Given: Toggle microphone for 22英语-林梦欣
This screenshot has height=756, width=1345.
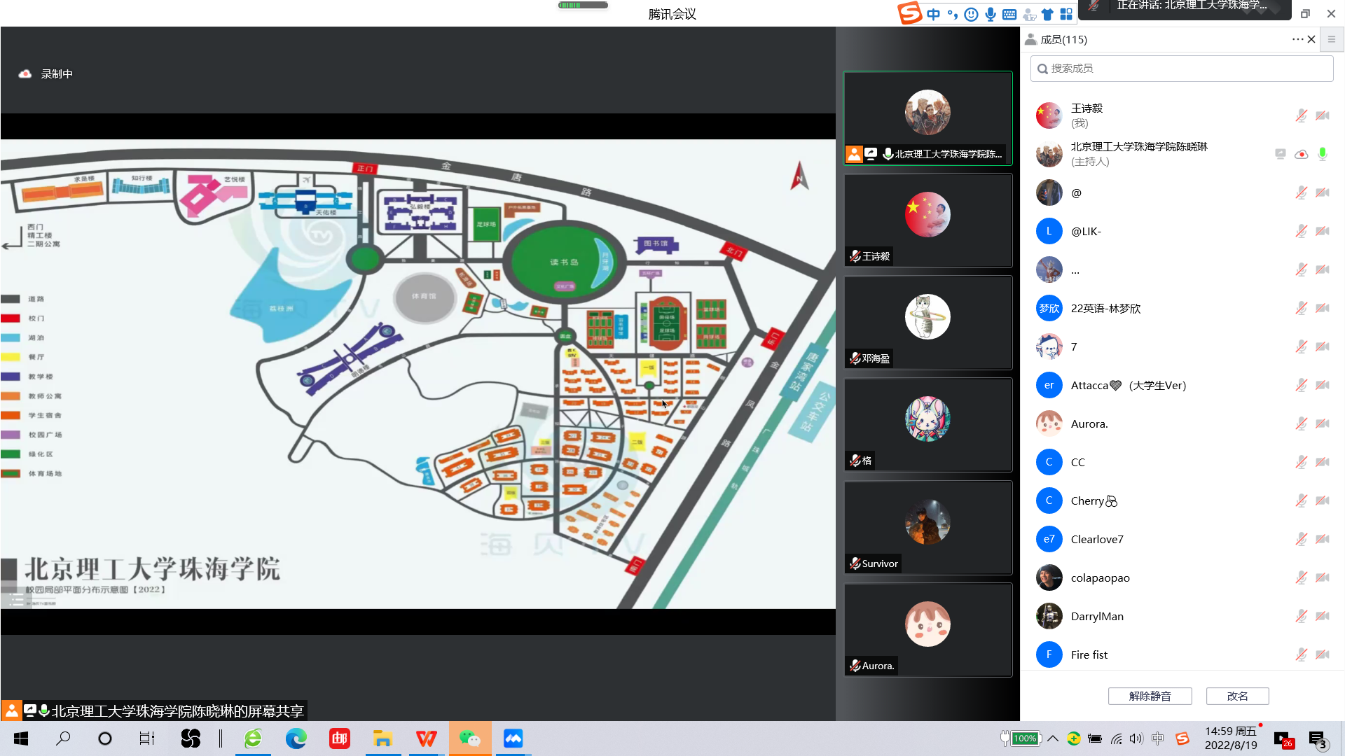Looking at the screenshot, I should coord(1301,308).
